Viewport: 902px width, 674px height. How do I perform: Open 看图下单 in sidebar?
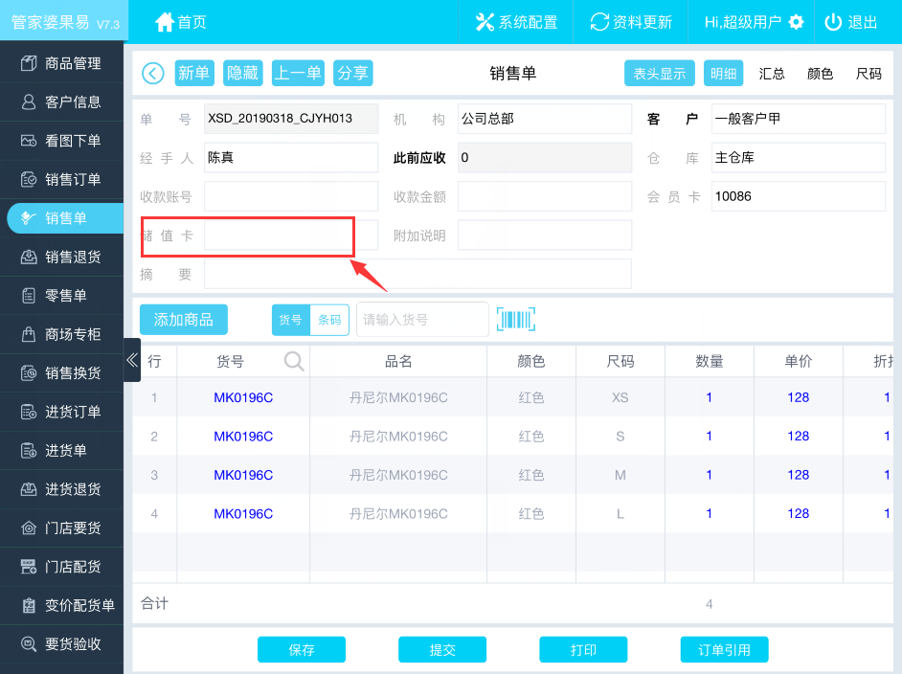[62, 141]
